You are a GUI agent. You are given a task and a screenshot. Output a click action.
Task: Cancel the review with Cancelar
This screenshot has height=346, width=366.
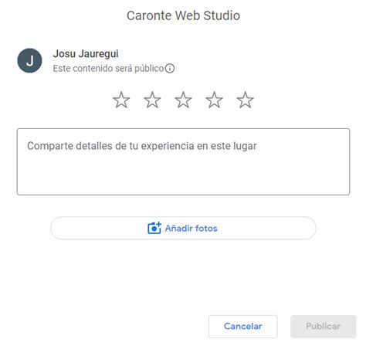243,327
